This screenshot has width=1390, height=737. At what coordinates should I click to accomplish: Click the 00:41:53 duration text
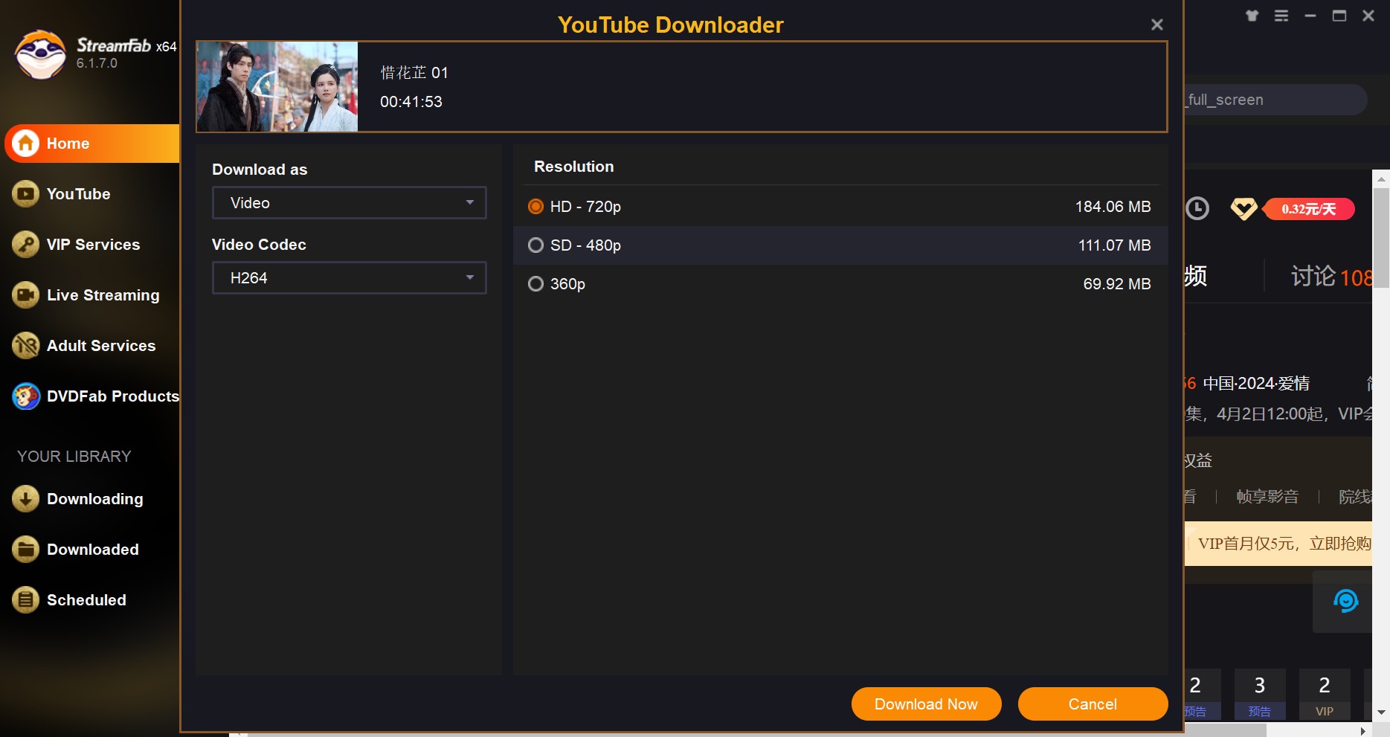pos(411,102)
